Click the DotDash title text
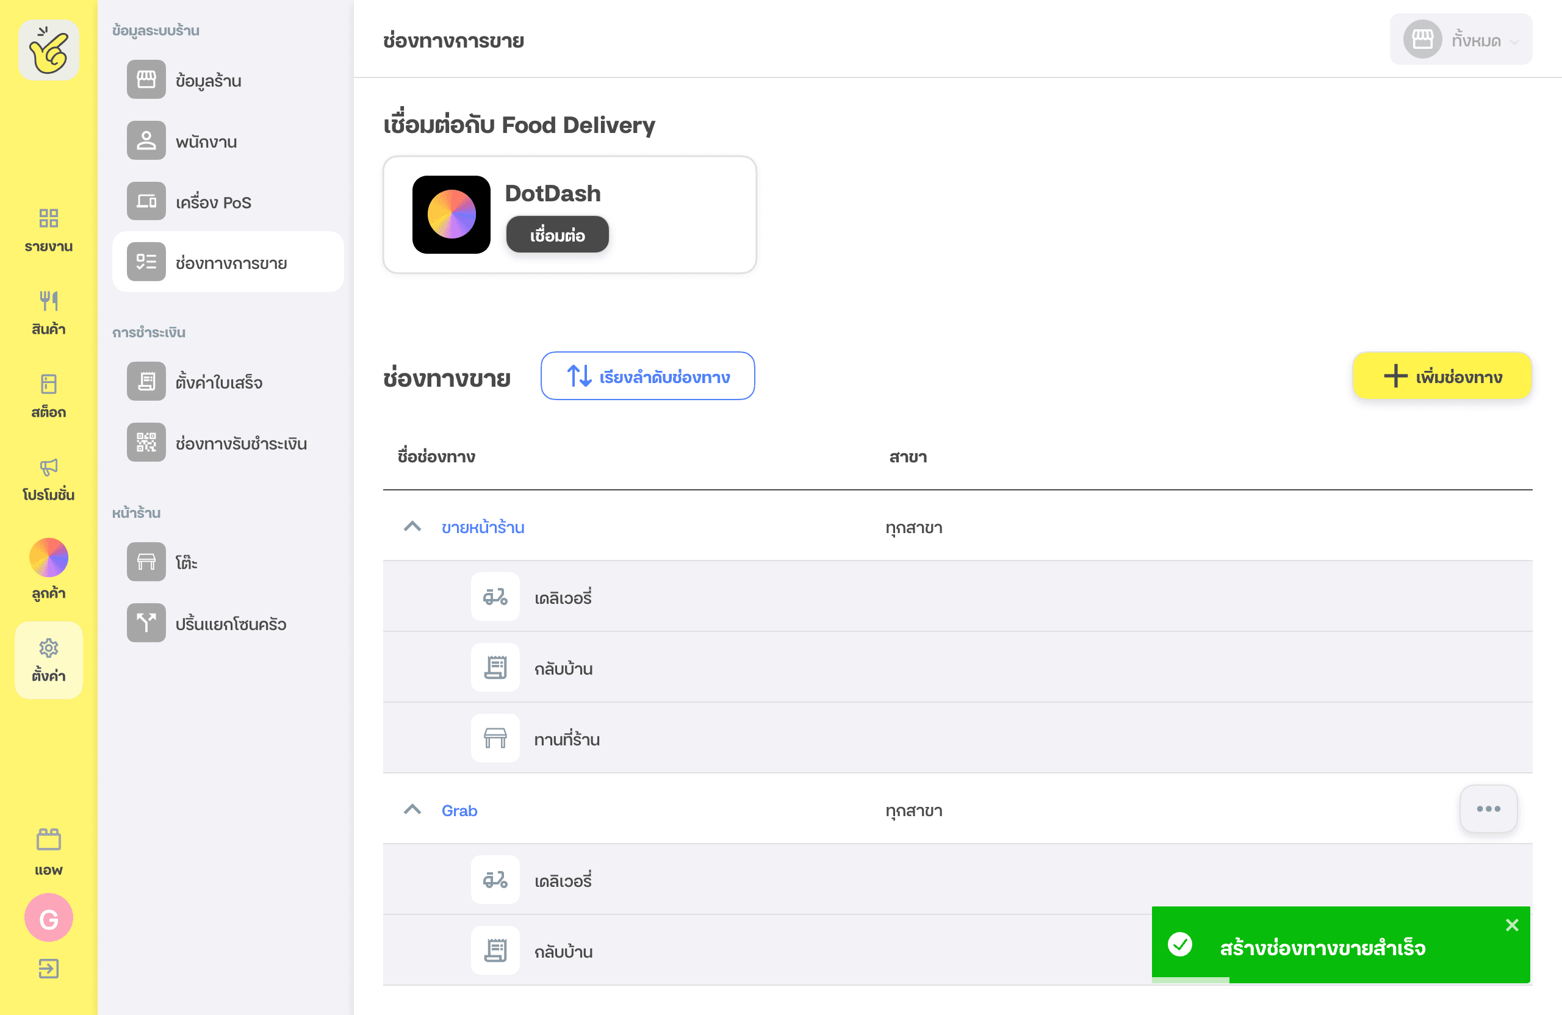Image resolution: width=1562 pixels, height=1015 pixels. coord(553,193)
